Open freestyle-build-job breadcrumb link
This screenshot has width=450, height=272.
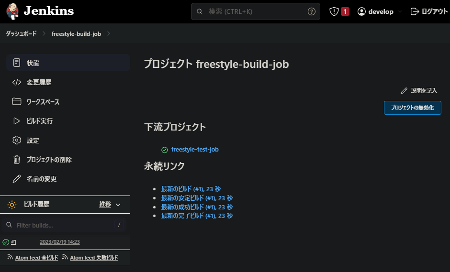(x=76, y=34)
